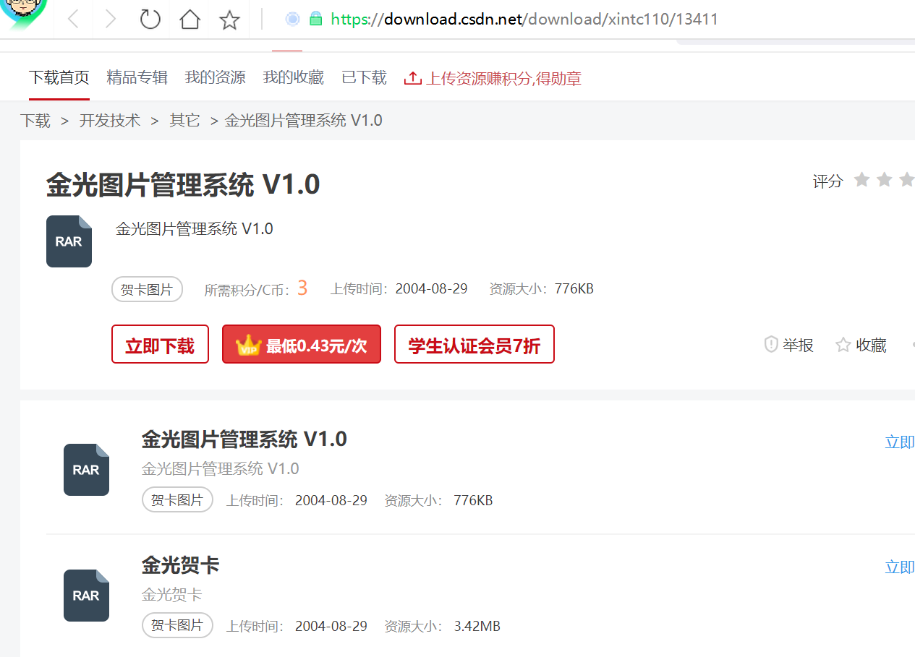
Task: Open the 我的资源 tab
Action: click(215, 77)
